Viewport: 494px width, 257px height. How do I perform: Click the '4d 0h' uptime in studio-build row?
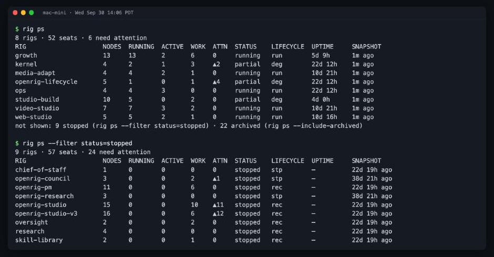tap(321, 100)
